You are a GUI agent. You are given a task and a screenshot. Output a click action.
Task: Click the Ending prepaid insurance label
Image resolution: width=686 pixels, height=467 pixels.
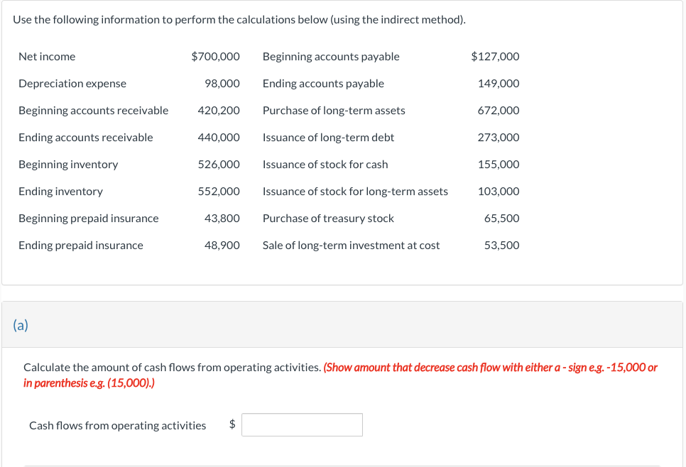81,246
